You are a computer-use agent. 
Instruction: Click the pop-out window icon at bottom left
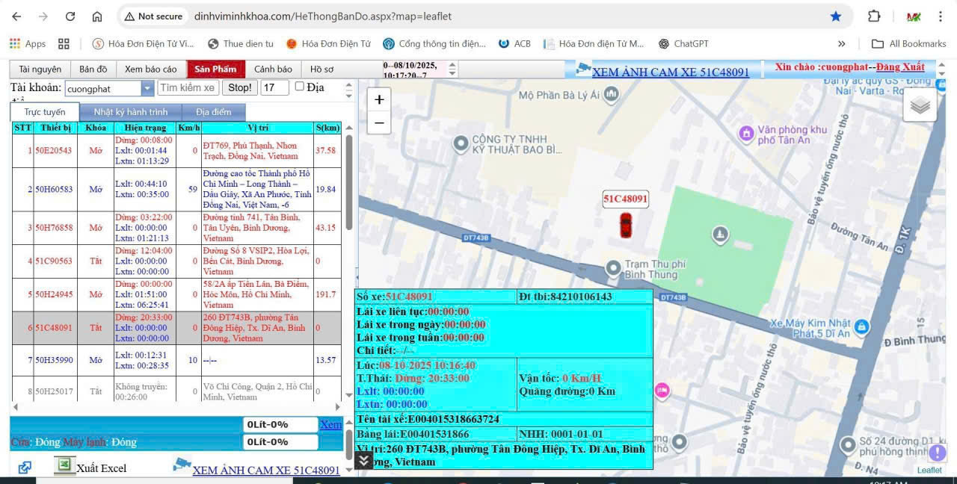pos(25,468)
